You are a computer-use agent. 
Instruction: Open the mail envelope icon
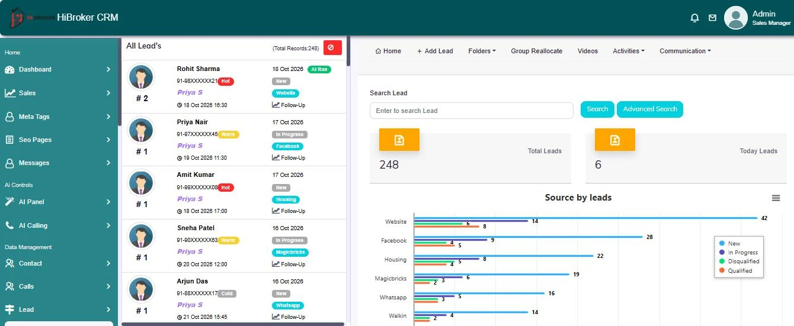[712, 18]
